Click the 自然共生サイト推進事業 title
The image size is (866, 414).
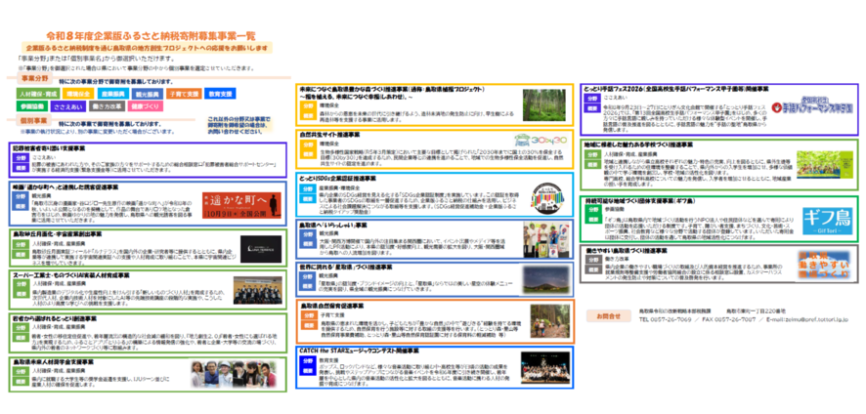coord(329,134)
